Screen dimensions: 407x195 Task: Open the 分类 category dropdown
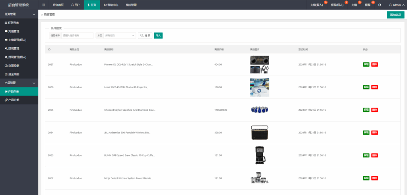click(x=119, y=35)
